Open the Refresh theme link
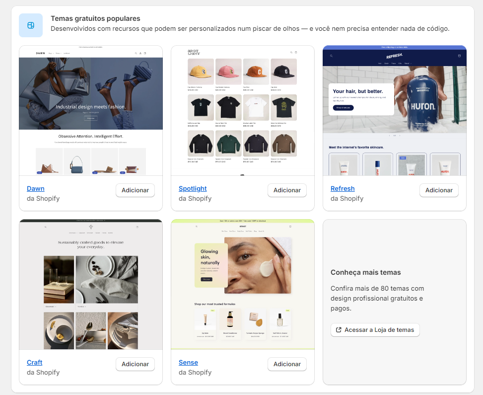Screen dimensions: 483x395 click(x=343, y=188)
